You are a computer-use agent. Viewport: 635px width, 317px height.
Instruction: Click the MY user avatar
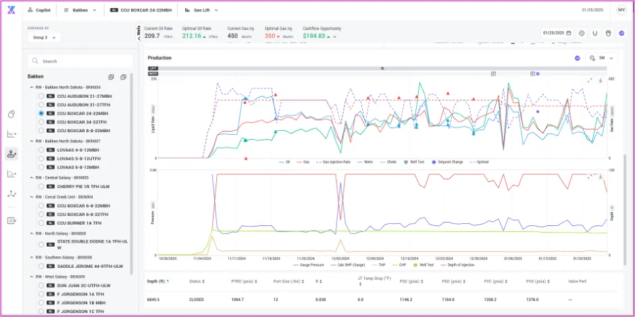(x=621, y=10)
